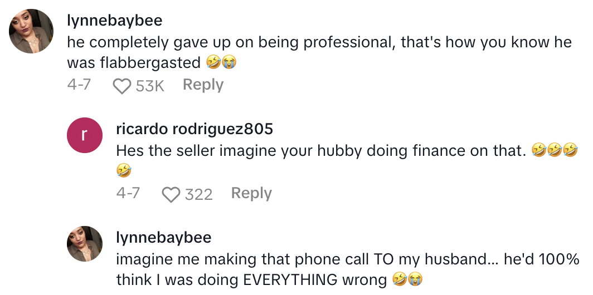
Task: Reply to ricardo rodriguez805's comment
Action: [251, 193]
